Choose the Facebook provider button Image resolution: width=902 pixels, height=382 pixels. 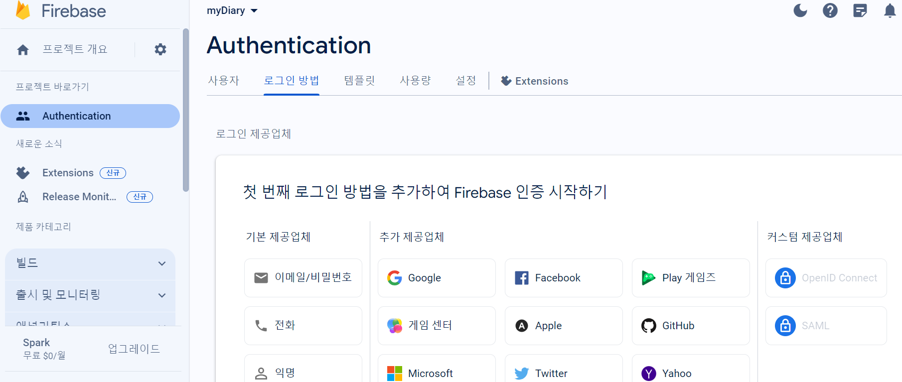564,278
